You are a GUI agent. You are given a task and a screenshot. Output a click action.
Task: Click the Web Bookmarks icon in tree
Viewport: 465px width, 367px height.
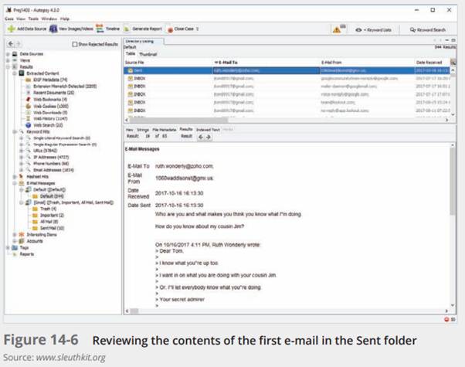(29, 100)
